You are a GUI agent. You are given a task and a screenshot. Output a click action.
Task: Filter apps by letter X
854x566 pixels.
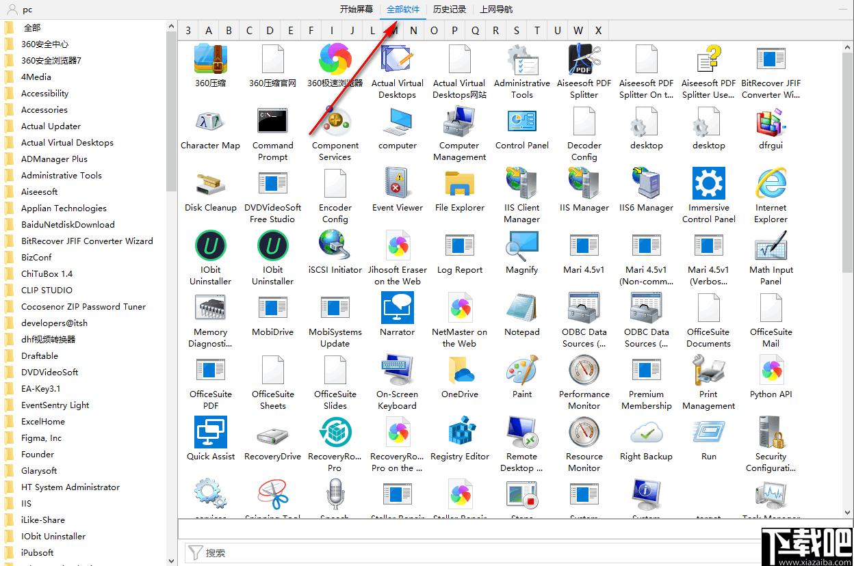tap(599, 31)
